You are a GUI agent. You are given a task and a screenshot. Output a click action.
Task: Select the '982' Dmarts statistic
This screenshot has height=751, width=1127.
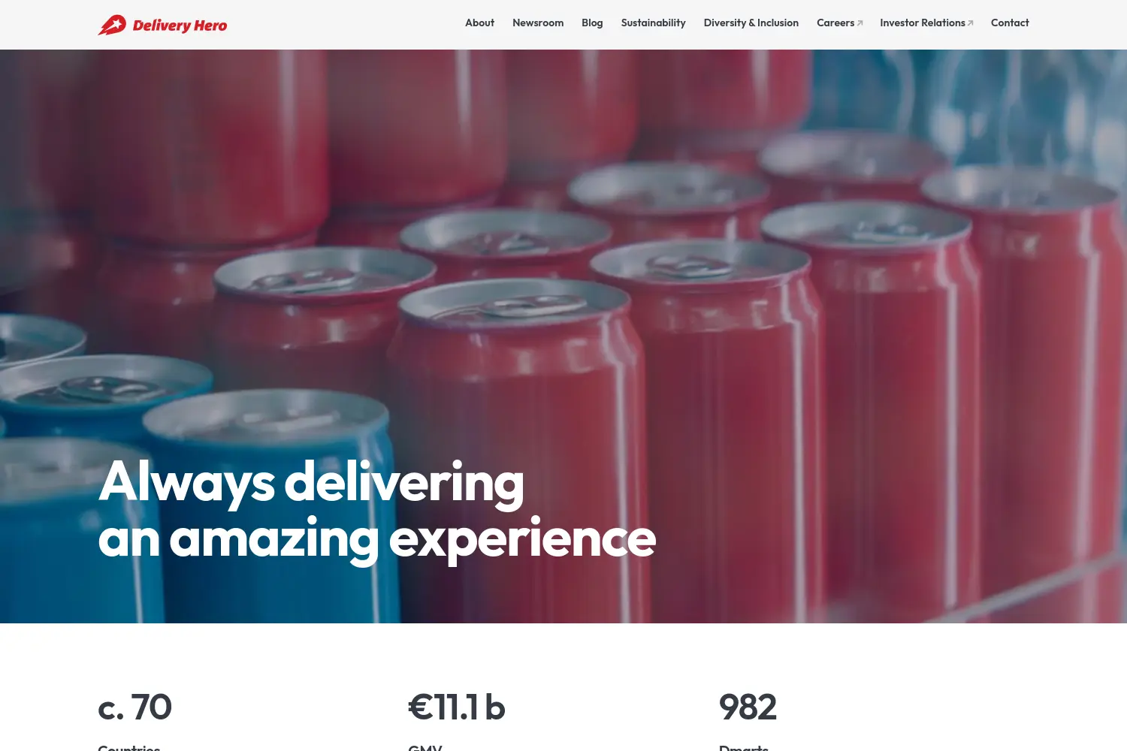(748, 707)
